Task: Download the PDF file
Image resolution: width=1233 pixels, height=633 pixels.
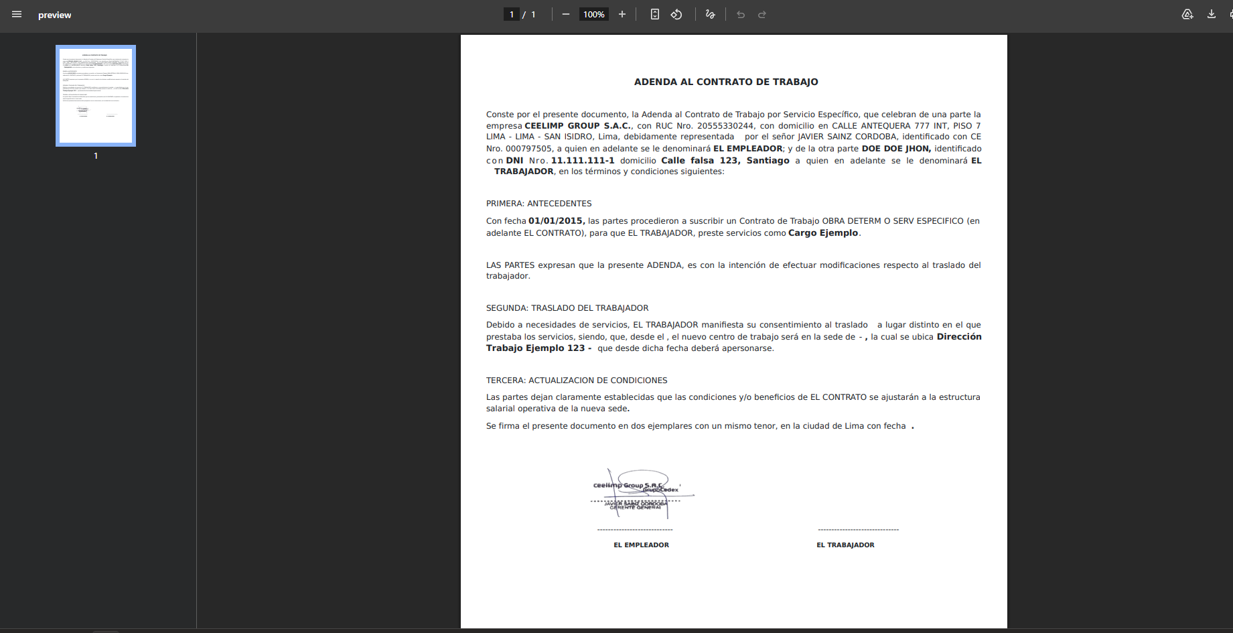Action: tap(1212, 14)
